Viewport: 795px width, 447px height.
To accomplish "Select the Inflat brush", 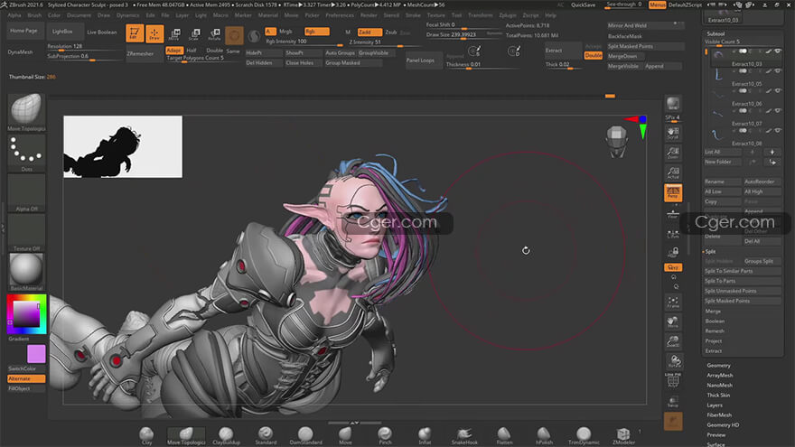I will pos(425,435).
